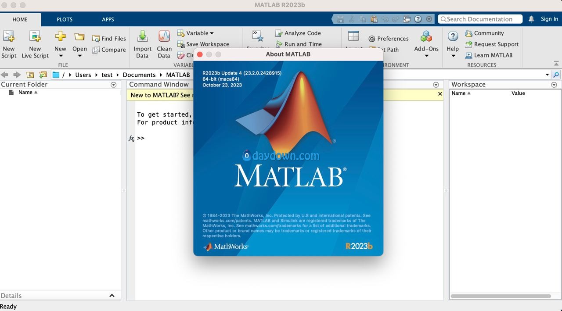This screenshot has width=562, height=311.
Task: Click the Workspace Value column header
Action: [518, 93]
